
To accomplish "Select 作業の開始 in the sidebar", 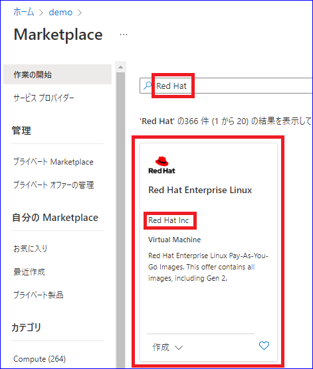I will pos(58,74).
